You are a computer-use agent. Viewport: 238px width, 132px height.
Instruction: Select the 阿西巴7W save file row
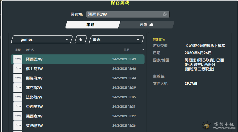tap(78, 59)
